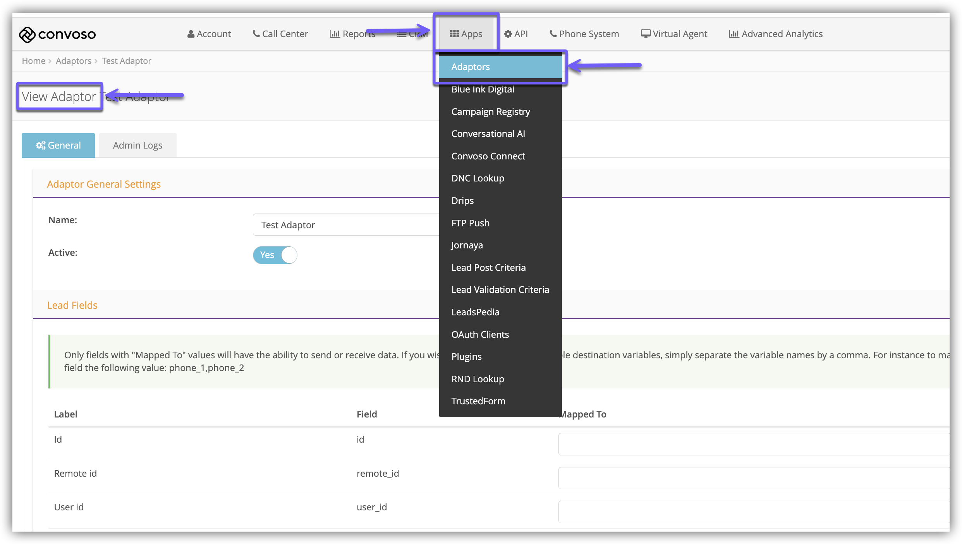Select Campaign Registry menu entry

tap(491, 112)
